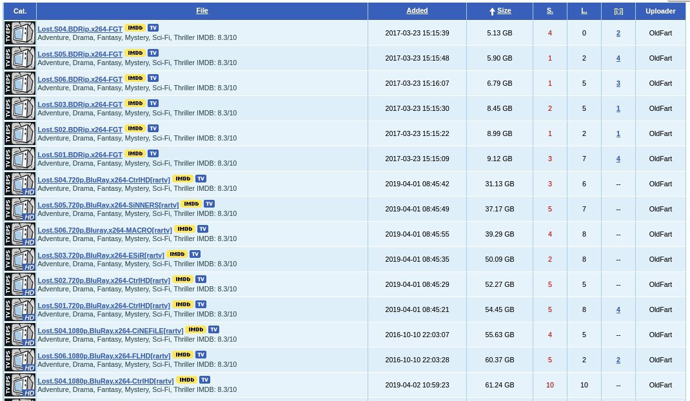Viewport: 690px width, 401px height.
Task: Click size cell 61.24 GB
Action: (x=500, y=385)
